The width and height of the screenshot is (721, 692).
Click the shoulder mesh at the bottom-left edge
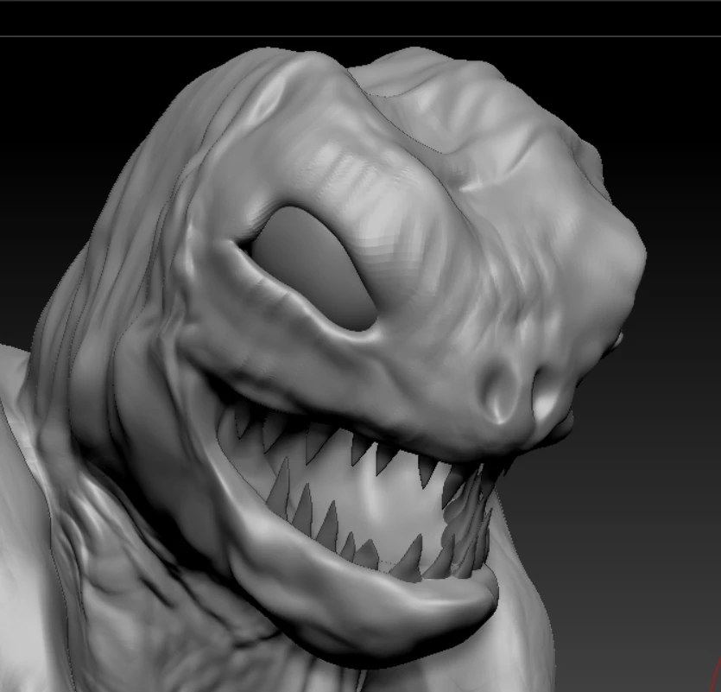point(17,518)
